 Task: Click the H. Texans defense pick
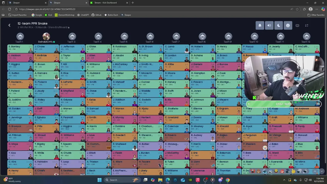pos(150,164)
